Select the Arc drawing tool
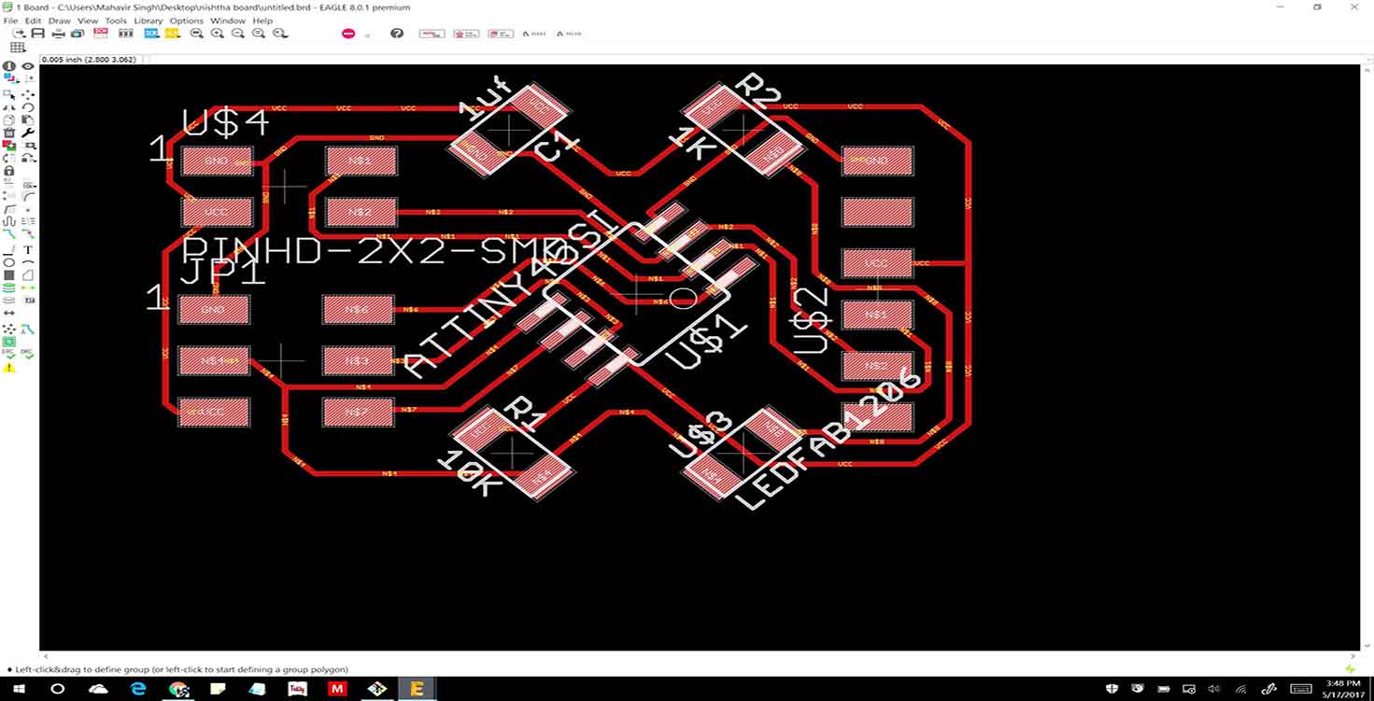 coord(28,262)
